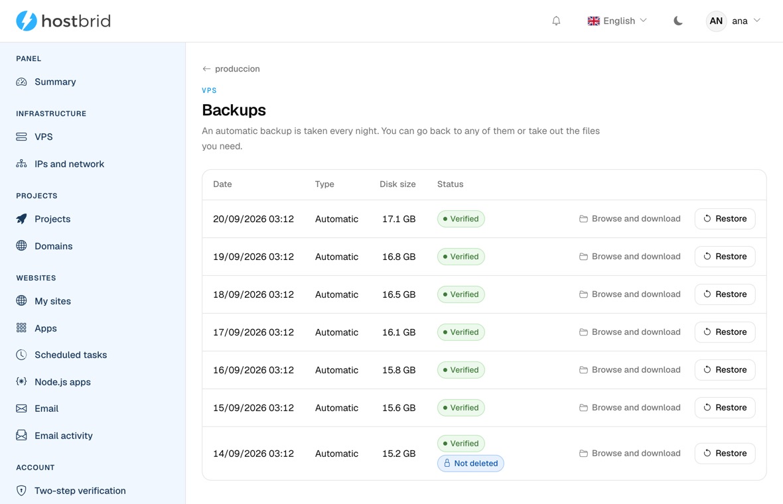Click the Date column header
This screenshot has width=783, height=504.
[x=222, y=184]
